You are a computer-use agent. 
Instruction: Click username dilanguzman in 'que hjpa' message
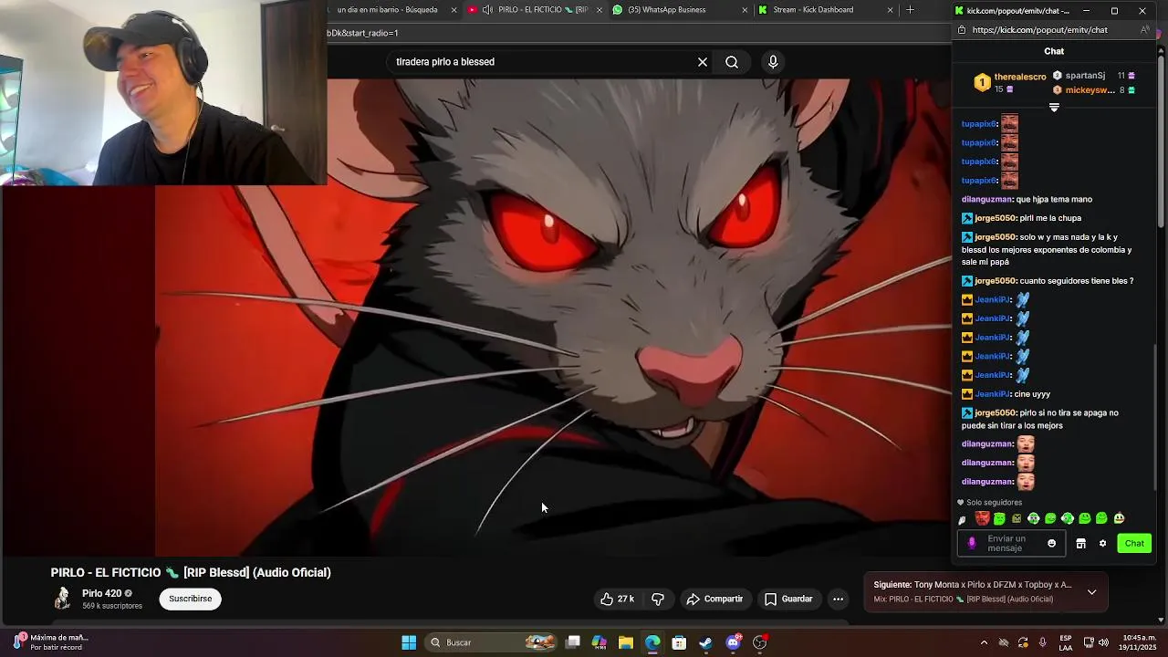coord(987,199)
